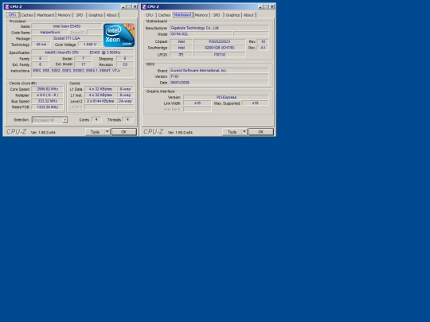This screenshot has height=322, width=430.
Task: Click OK in the Motherboard window
Action: tap(261, 132)
